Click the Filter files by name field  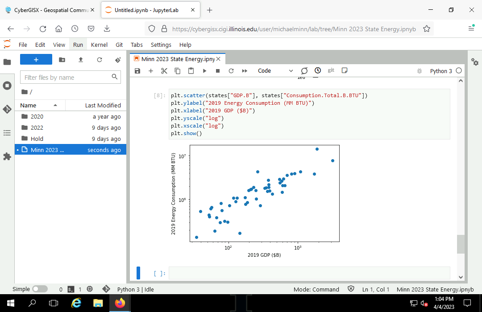coord(67,78)
